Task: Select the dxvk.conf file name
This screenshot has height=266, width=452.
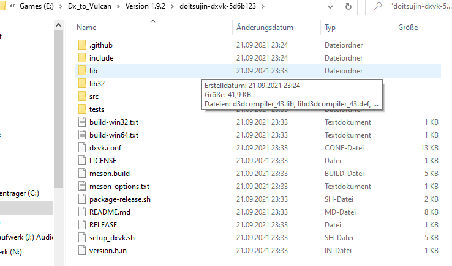Action: (x=105, y=148)
